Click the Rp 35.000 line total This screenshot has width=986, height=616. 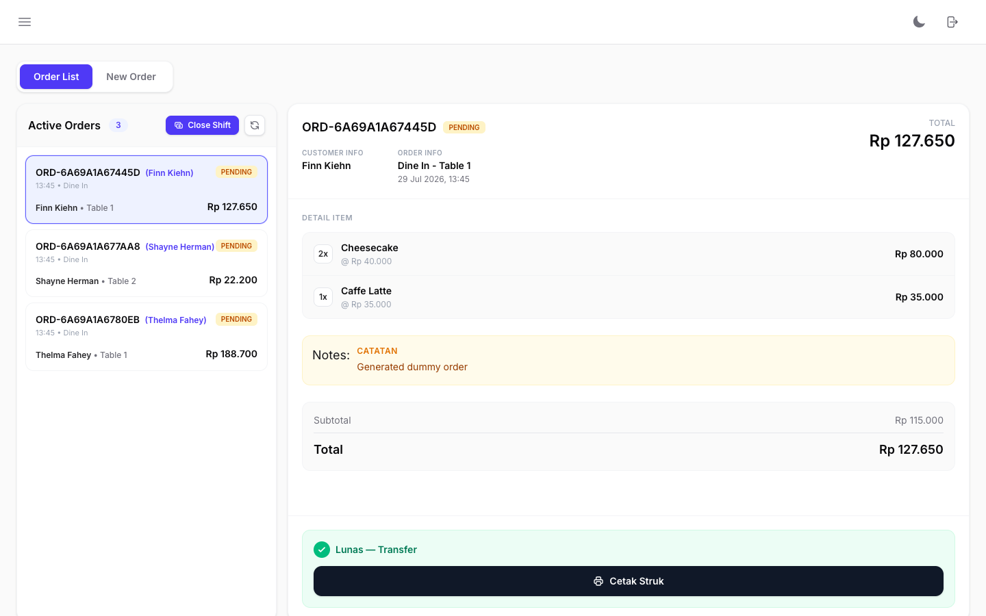(920, 297)
